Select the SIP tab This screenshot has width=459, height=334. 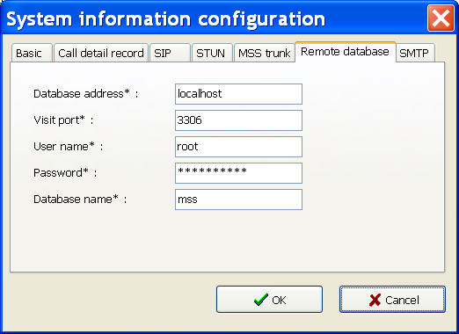pos(170,53)
